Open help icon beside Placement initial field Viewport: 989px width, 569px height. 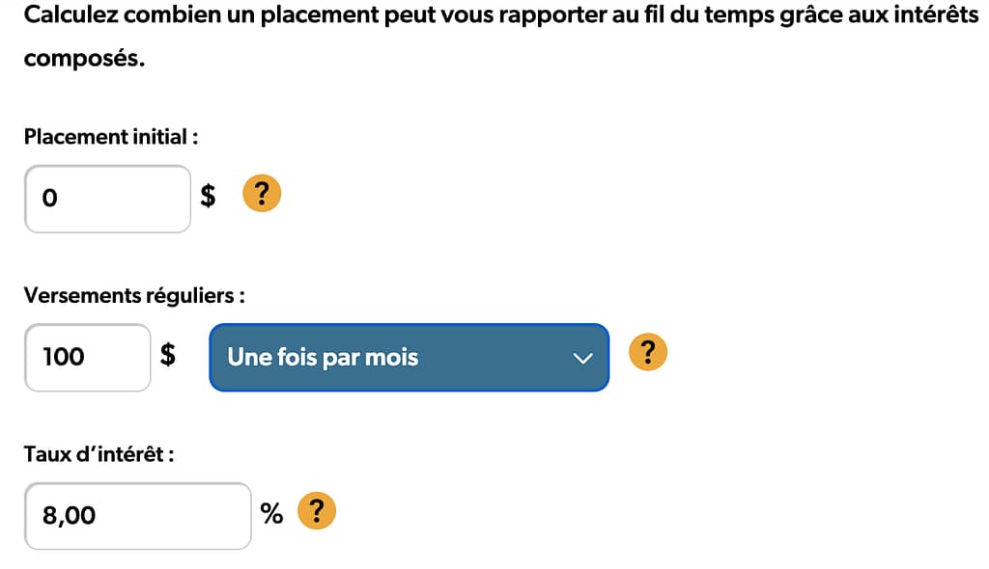(x=262, y=193)
